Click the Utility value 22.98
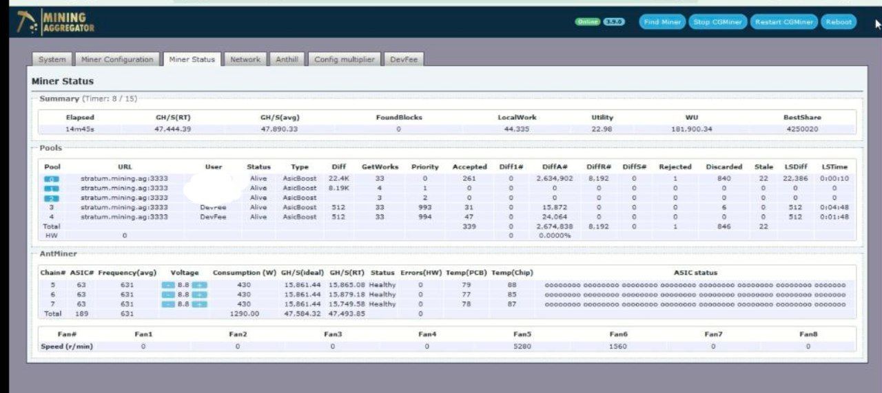 (602, 129)
